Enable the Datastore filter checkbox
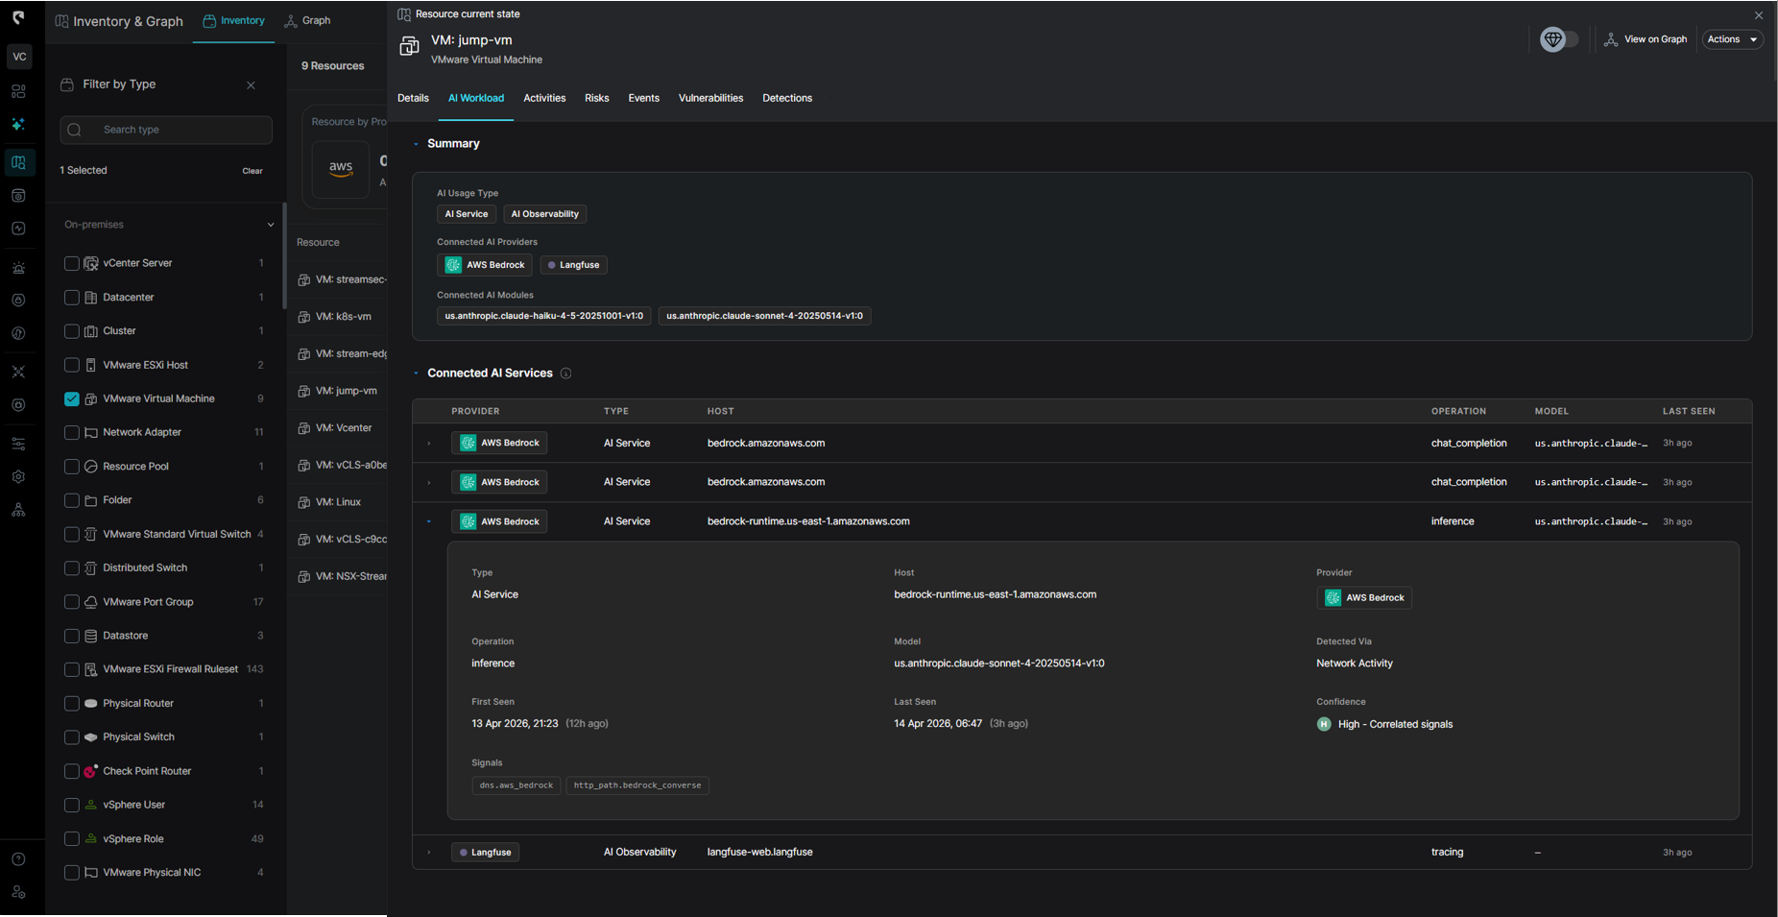 coord(71,636)
